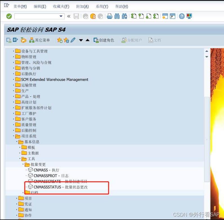The image size is (224, 220).
Task: Click the 创建角色 button
Action: point(104,40)
